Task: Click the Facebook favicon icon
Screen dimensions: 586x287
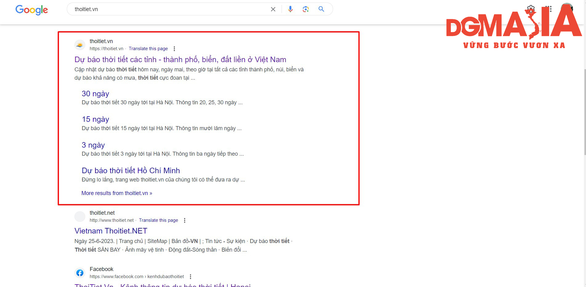Action: pyautogui.click(x=80, y=273)
